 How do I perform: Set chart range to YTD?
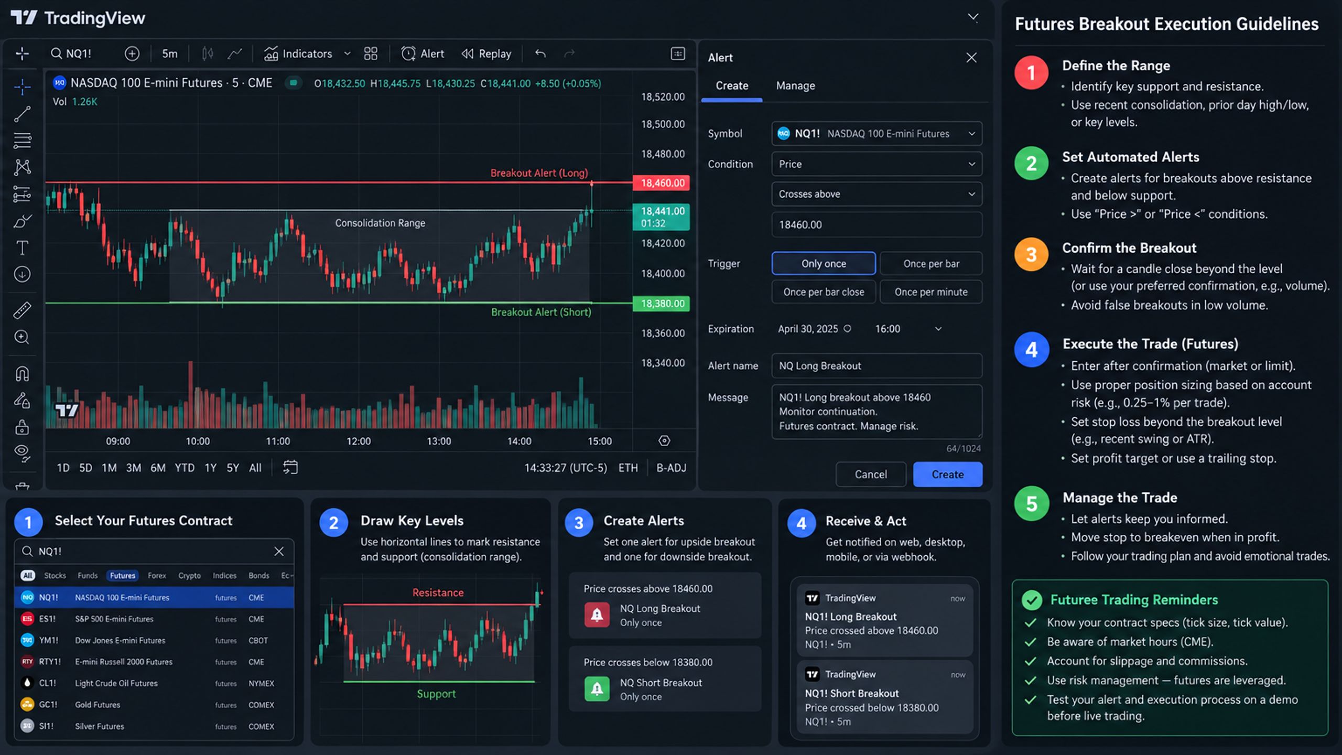tap(185, 468)
